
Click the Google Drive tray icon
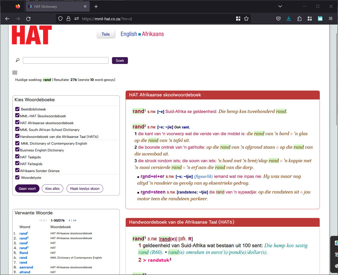click(336, 243)
